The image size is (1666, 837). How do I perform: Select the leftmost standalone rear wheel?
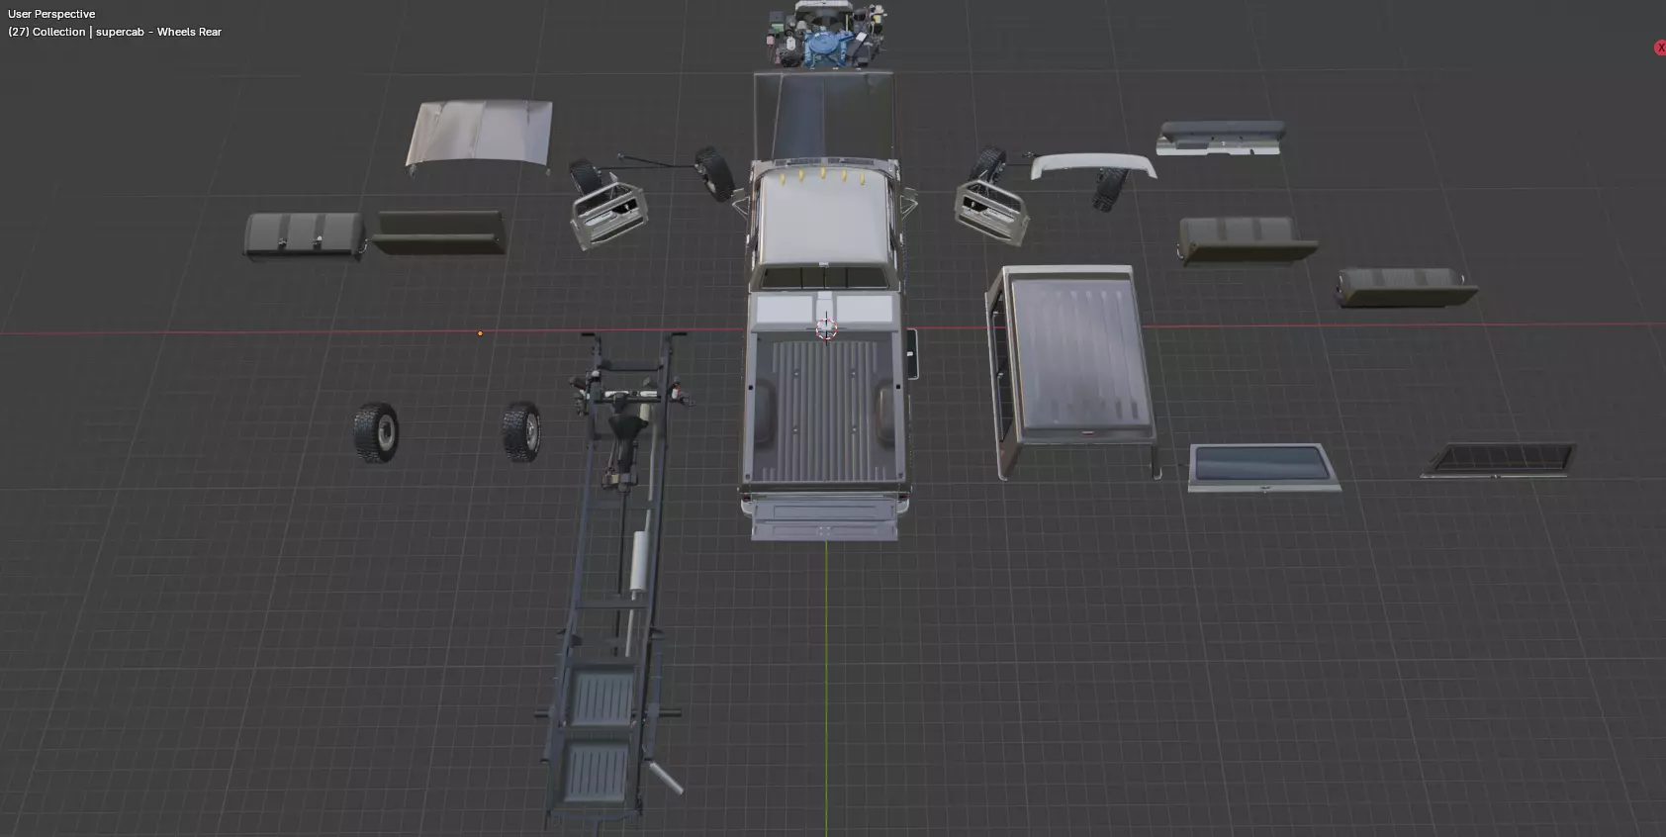[x=377, y=432]
